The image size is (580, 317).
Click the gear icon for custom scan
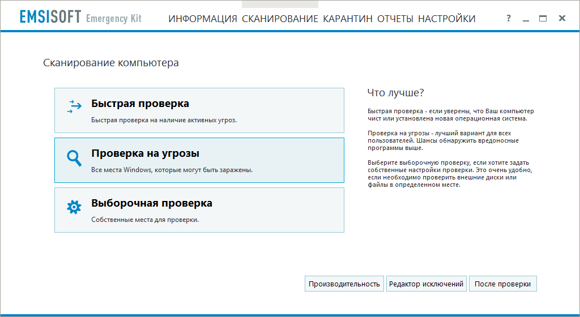[74, 208]
